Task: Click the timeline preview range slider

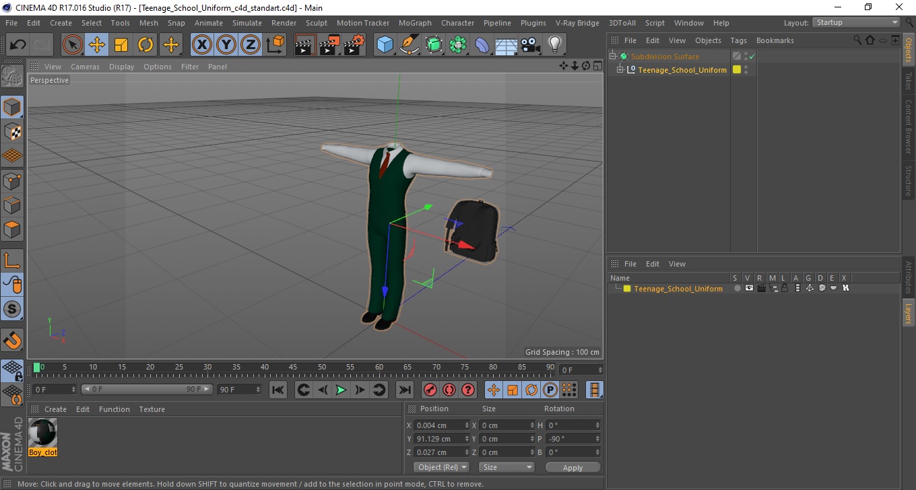Action: pyautogui.click(x=147, y=390)
